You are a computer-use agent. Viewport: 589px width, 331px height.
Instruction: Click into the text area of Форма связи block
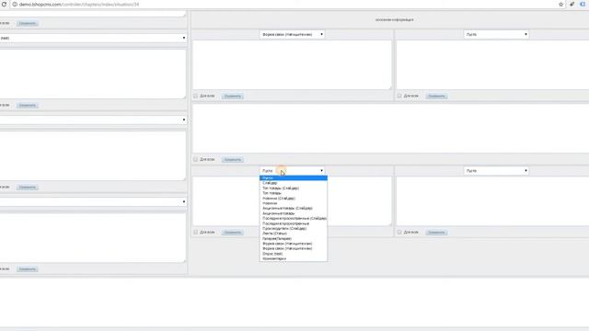point(292,65)
